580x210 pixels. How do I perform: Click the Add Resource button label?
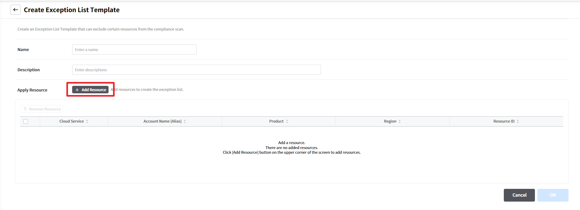(x=94, y=90)
